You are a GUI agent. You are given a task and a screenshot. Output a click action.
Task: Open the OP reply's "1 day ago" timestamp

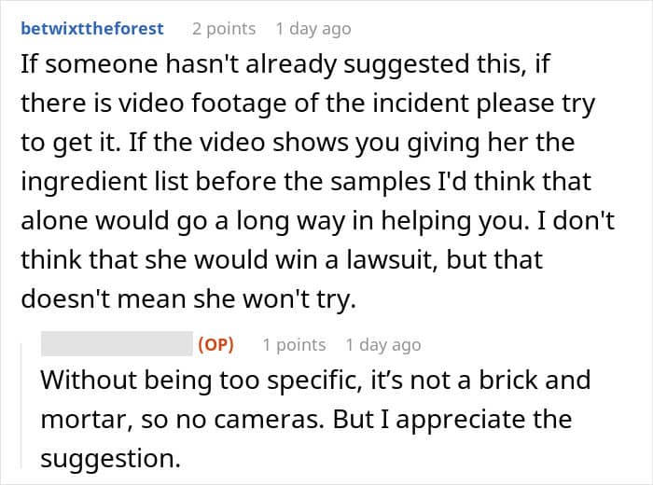383,345
